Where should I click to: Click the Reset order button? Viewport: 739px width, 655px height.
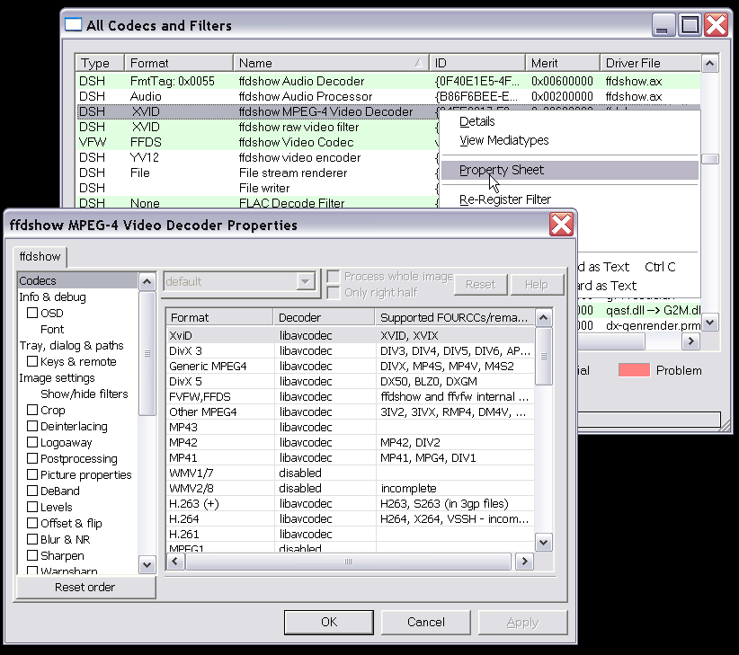85,588
